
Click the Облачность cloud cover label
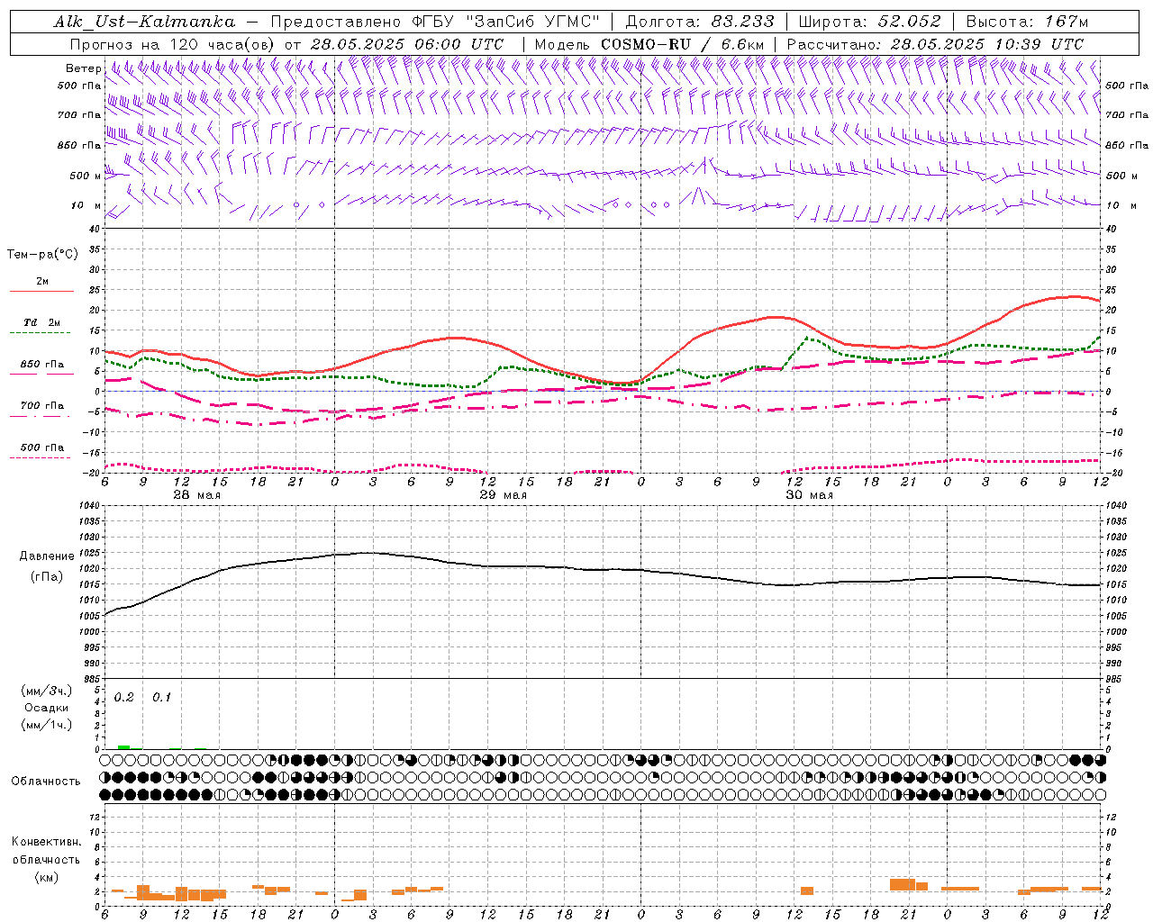46,782
